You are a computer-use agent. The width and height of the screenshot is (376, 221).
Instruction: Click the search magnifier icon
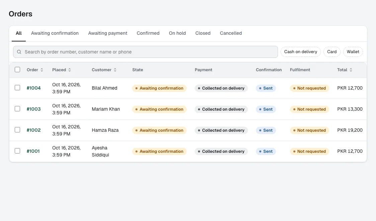pyautogui.click(x=19, y=52)
